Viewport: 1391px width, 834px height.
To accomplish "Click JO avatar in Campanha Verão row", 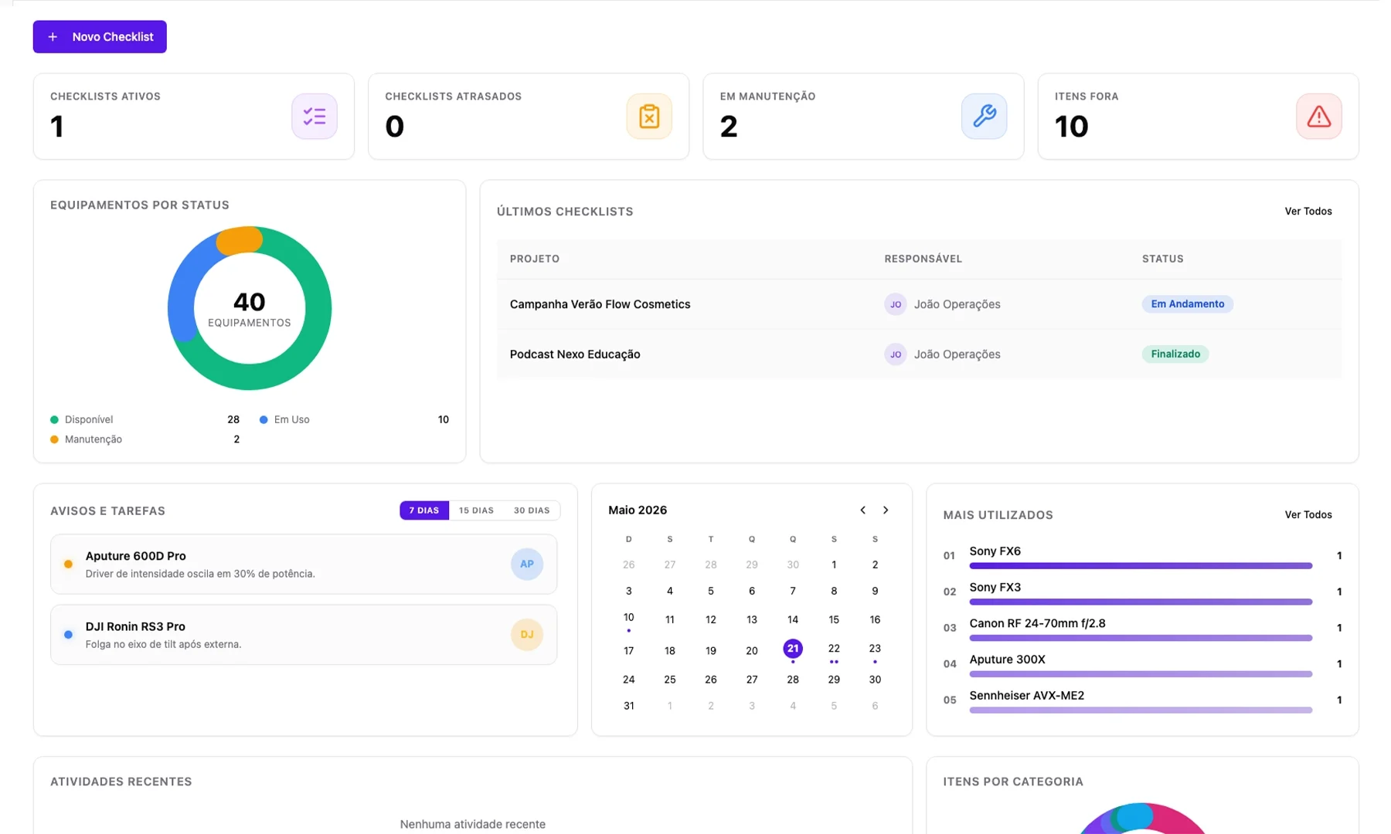I will 895,304.
